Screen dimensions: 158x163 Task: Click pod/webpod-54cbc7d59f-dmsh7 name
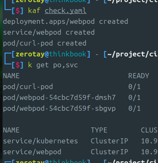pyautogui.click(x=59, y=97)
